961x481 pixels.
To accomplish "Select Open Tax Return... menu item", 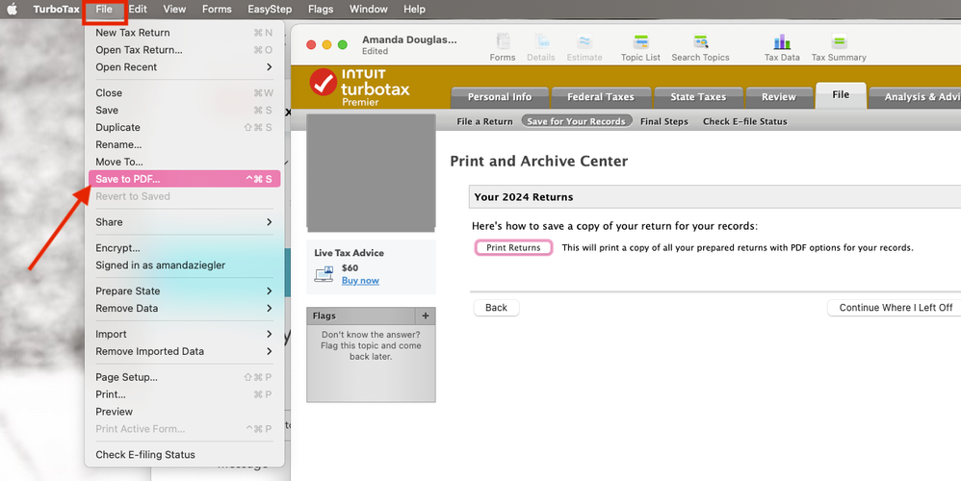I will pos(185,50).
